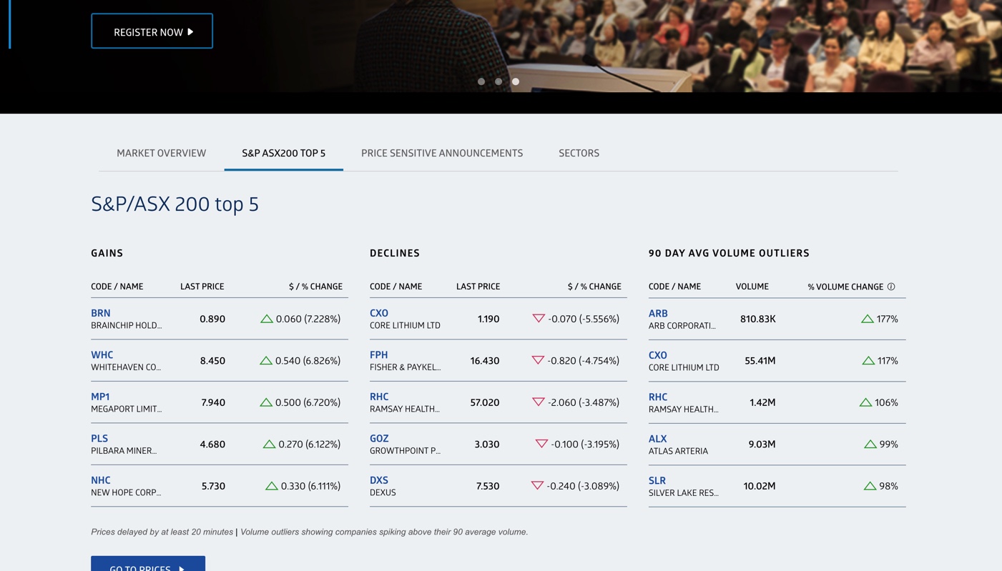Open BRN Brainchip stock link
This screenshot has width=1002, height=571.
click(101, 313)
